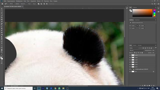
Task: Open the tool preset picker arrow
Action: (7, 4)
